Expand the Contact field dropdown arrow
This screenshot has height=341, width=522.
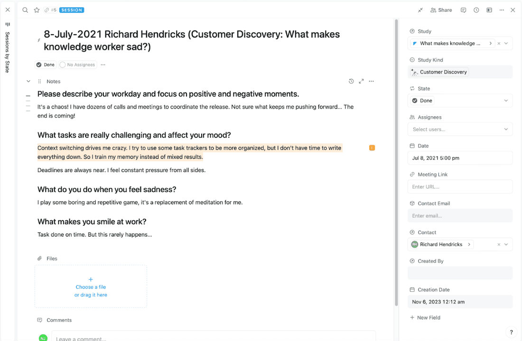click(506, 245)
